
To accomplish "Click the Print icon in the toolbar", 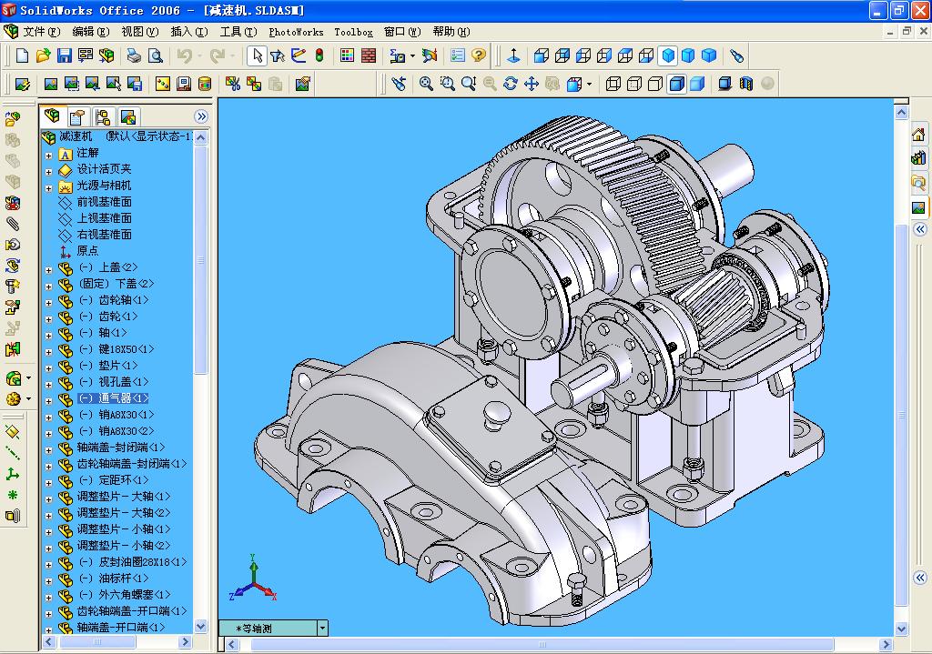I will pyautogui.click(x=134, y=55).
